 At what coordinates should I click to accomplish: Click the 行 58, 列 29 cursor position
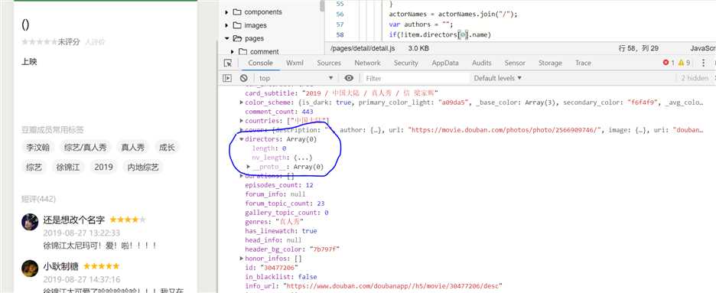coord(639,48)
